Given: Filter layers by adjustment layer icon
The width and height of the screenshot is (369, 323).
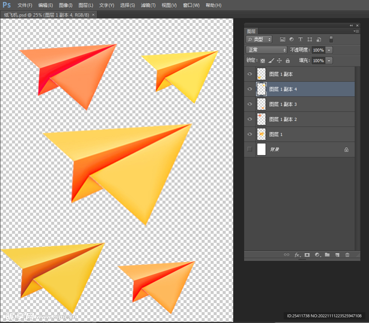Looking at the screenshot, I should [291, 39].
